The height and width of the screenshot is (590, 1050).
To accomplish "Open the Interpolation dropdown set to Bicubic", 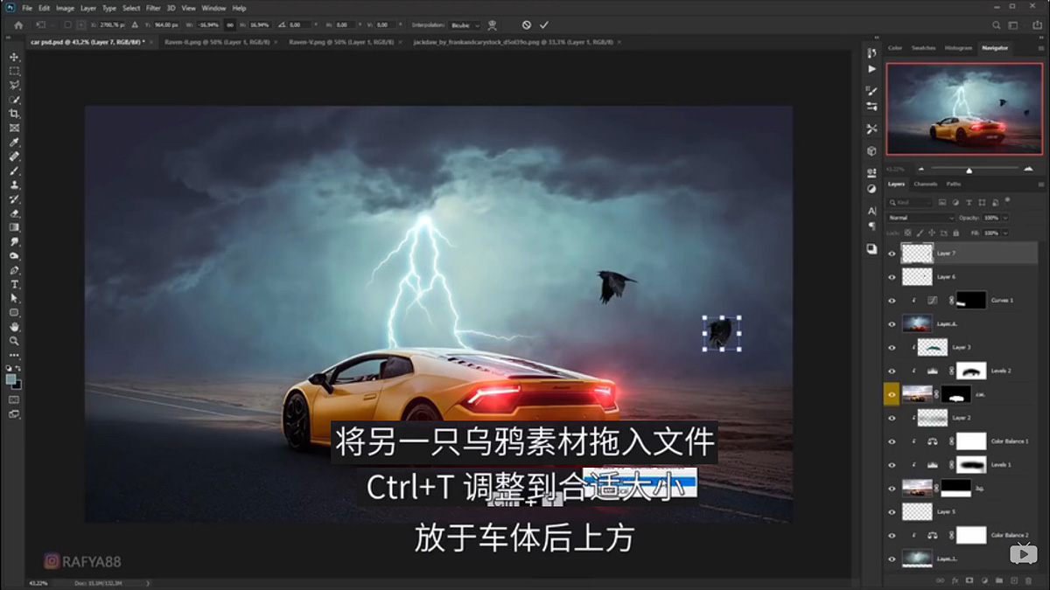I will pyautogui.click(x=464, y=25).
